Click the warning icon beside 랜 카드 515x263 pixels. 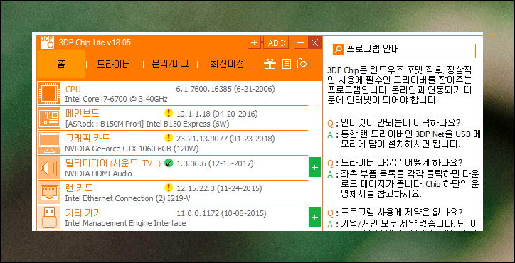[x=168, y=188]
